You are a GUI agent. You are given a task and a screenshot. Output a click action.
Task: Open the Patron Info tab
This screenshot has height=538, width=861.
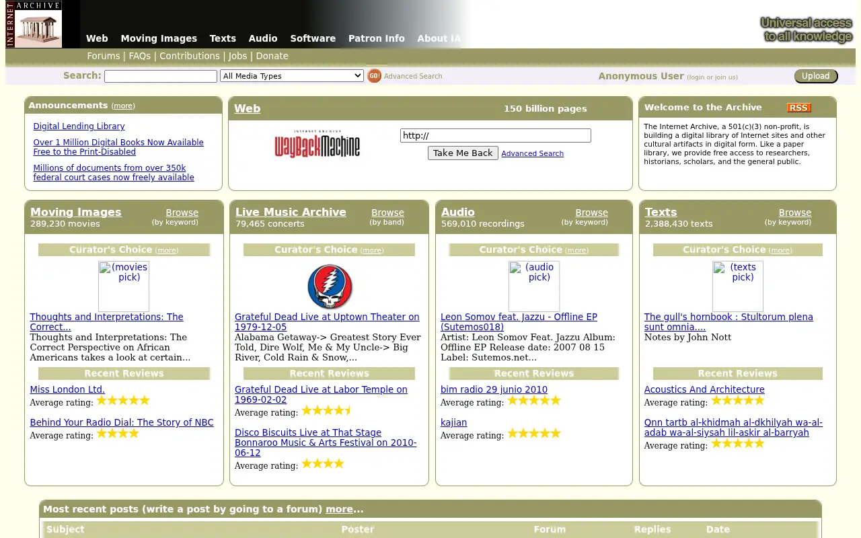[377, 38]
